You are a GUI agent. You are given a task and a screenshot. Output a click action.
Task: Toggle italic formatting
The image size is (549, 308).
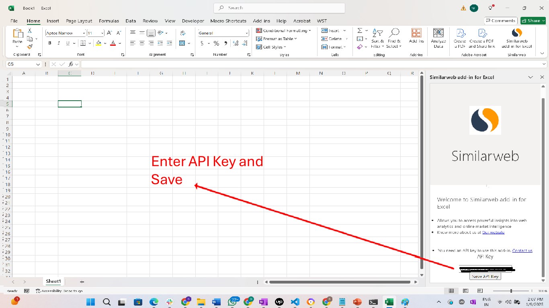[59, 43]
